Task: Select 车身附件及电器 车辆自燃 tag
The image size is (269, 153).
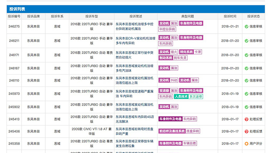Action: [x=178, y=143]
